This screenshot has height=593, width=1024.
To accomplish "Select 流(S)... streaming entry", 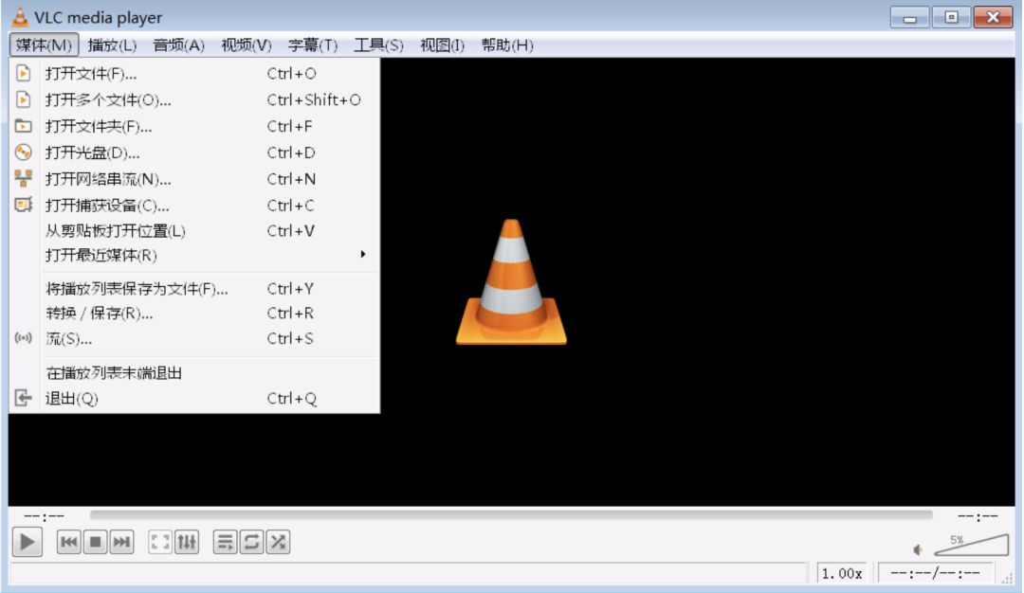I will click(x=194, y=338).
